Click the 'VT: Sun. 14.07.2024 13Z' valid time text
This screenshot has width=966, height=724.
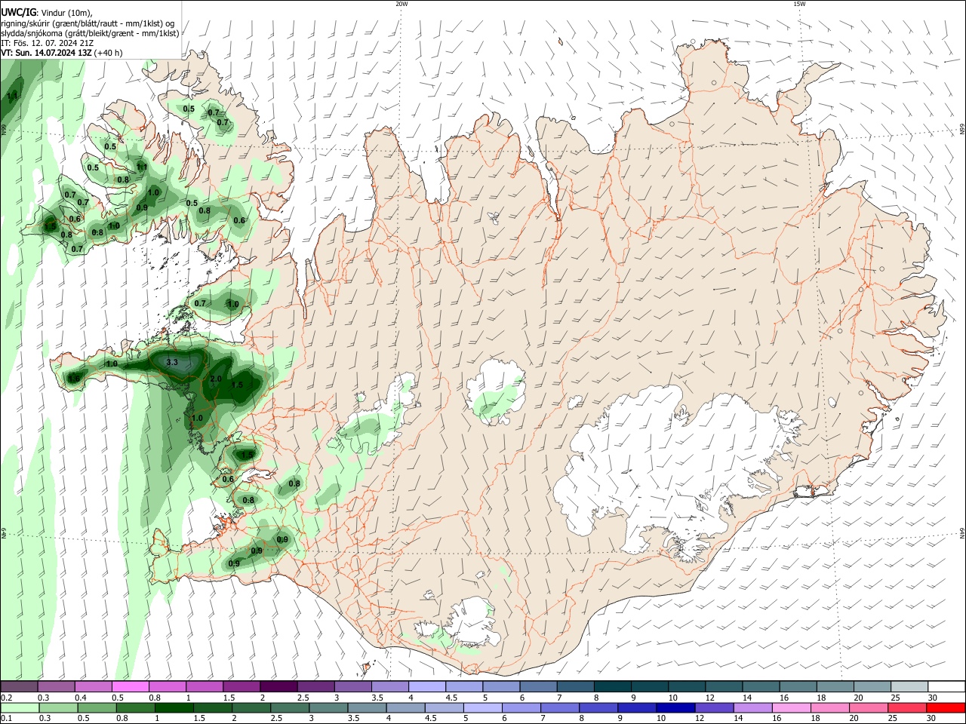click(47, 53)
